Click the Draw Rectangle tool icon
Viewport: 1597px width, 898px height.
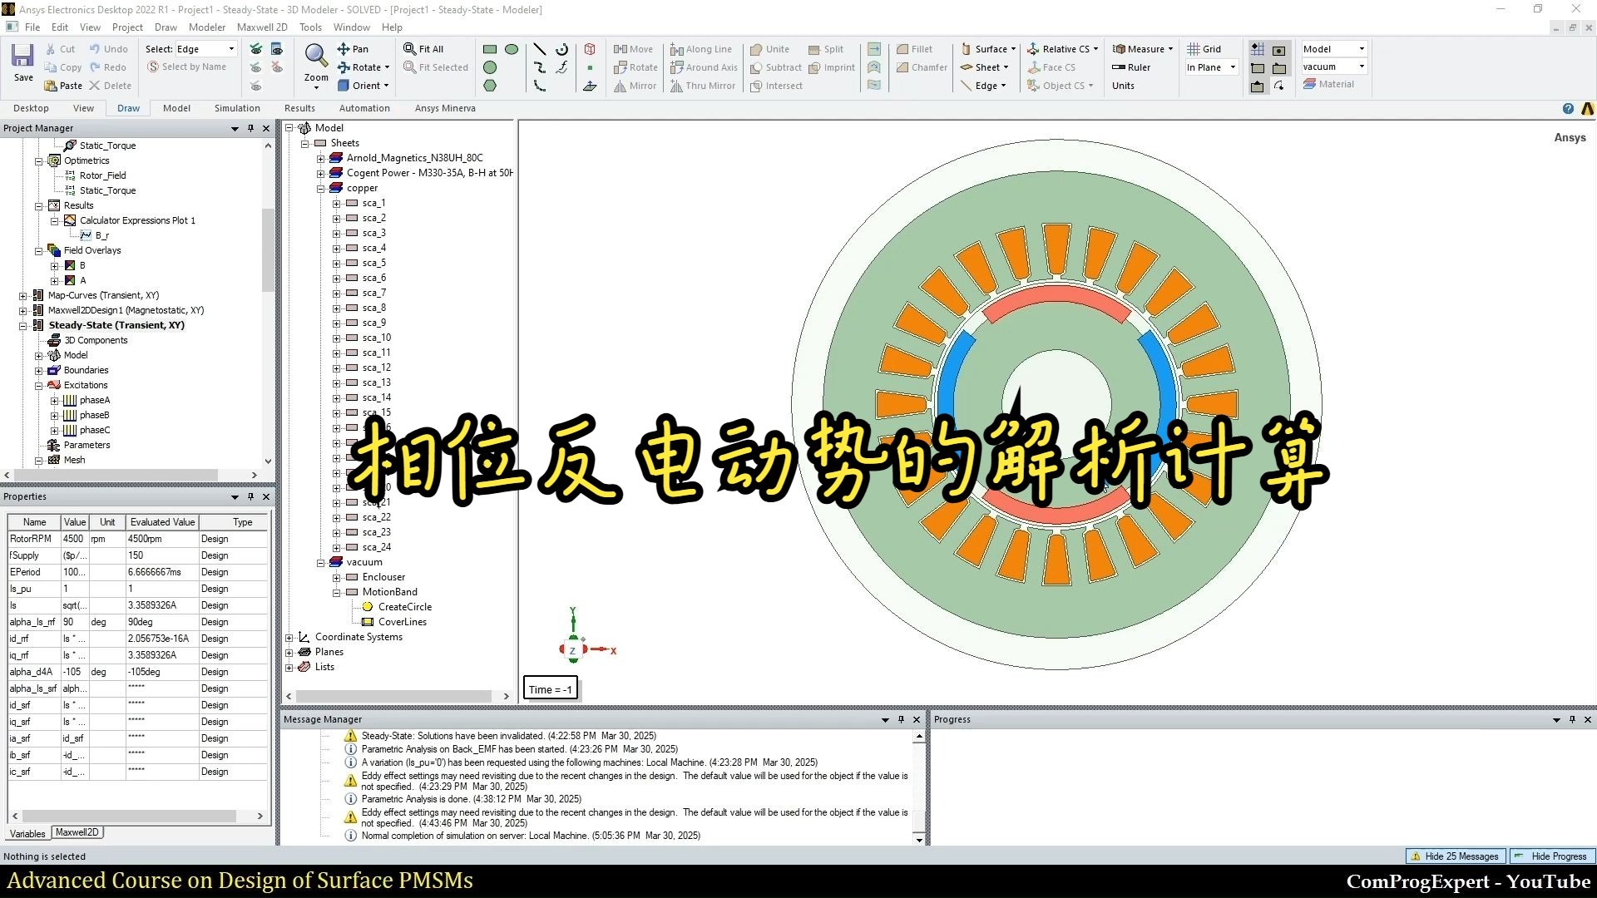pos(490,49)
